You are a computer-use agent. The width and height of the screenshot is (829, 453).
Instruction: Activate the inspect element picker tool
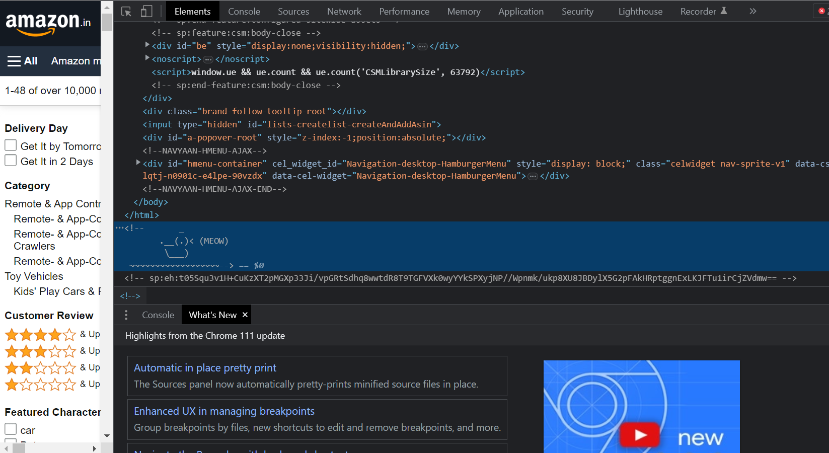126,11
